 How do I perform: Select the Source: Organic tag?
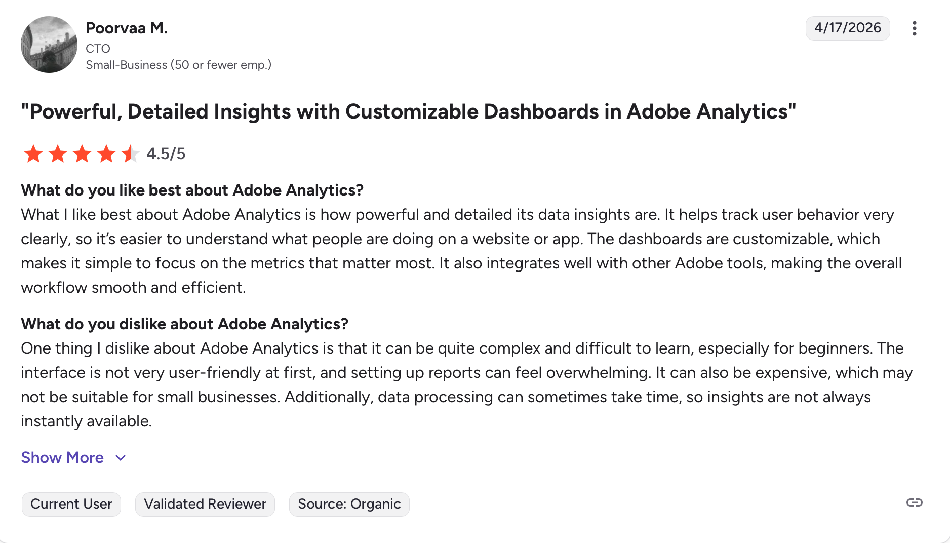(349, 504)
